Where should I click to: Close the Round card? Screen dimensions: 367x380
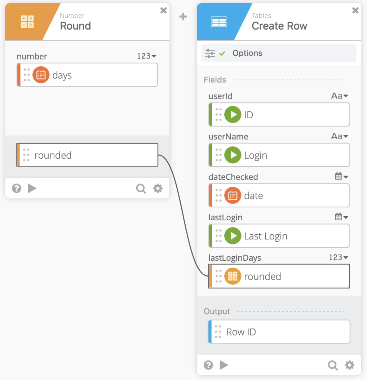tap(163, 10)
